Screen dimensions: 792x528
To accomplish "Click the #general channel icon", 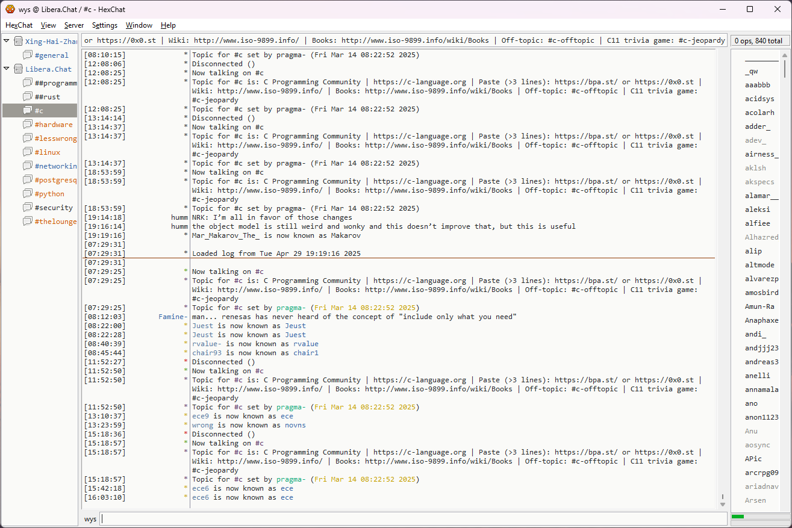I will point(28,55).
